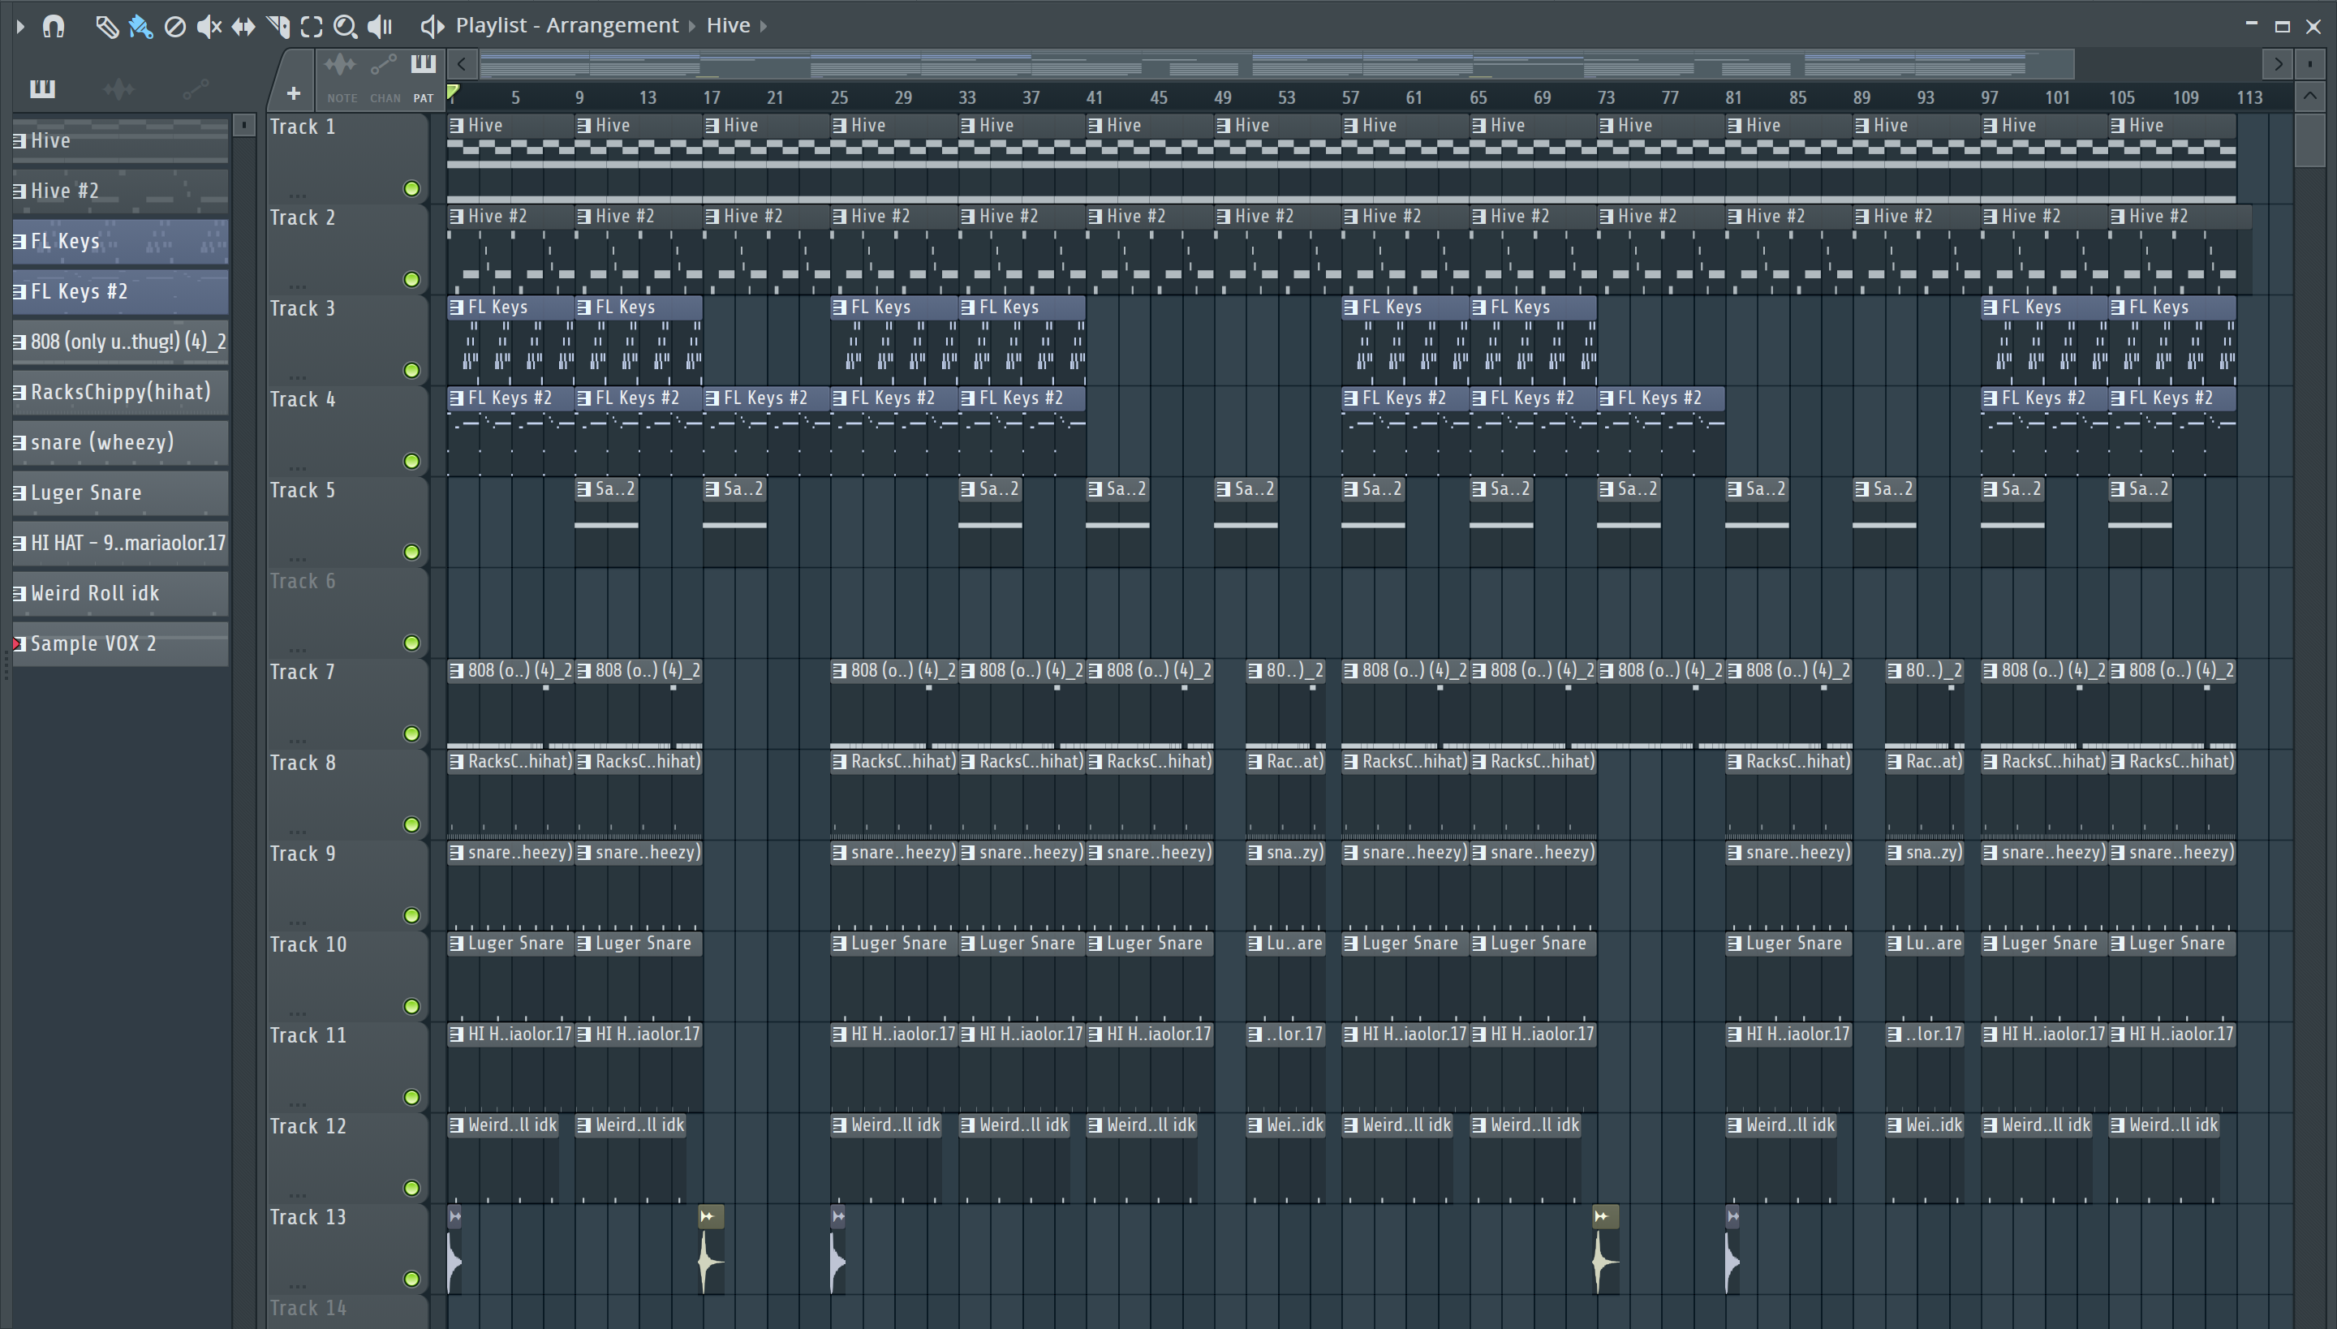The height and width of the screenshot is (1329, 2337).
Task: Open the Arrangement breadcrumb menu
Action: coord(612,26)
